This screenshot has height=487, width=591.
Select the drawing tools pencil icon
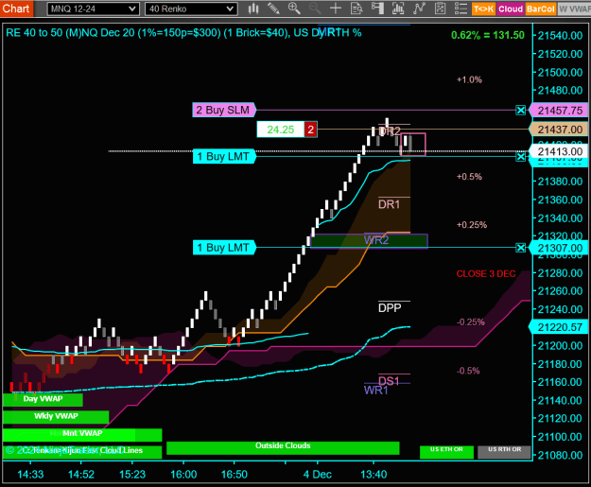point(273,9)
